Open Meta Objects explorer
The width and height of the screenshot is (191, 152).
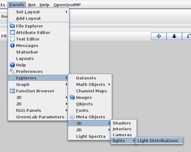point(90,117)
